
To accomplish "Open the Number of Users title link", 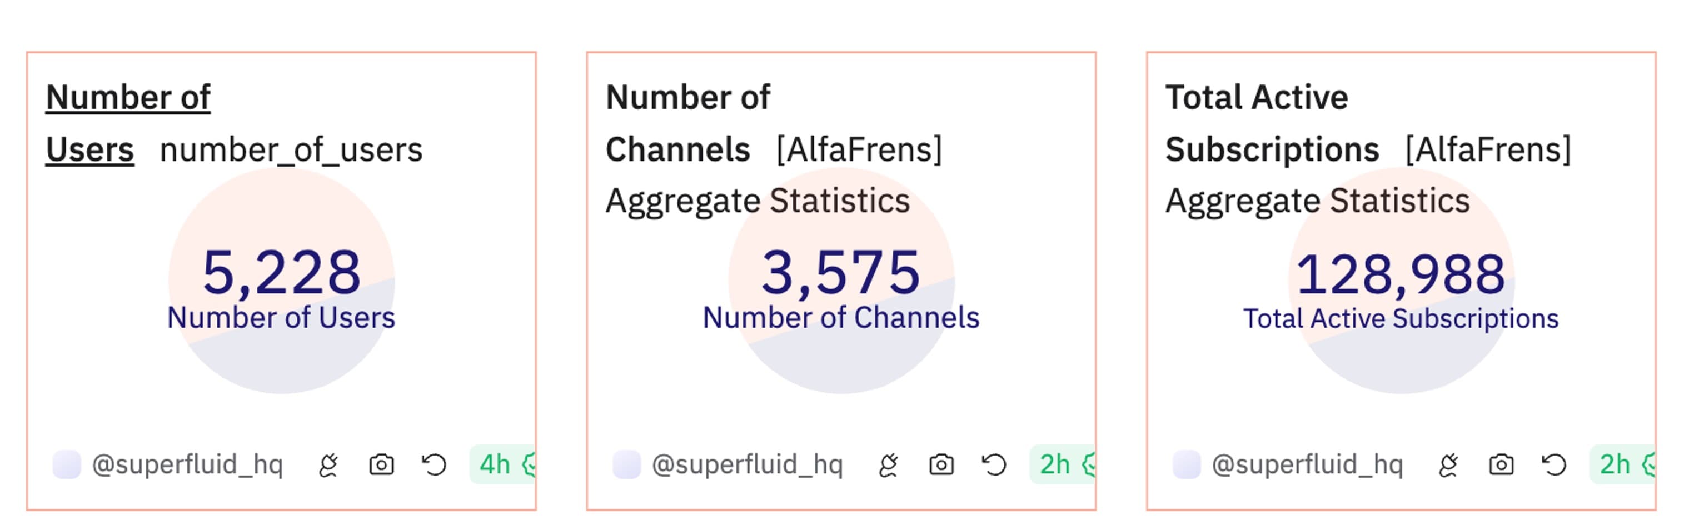I will point(128,123).
